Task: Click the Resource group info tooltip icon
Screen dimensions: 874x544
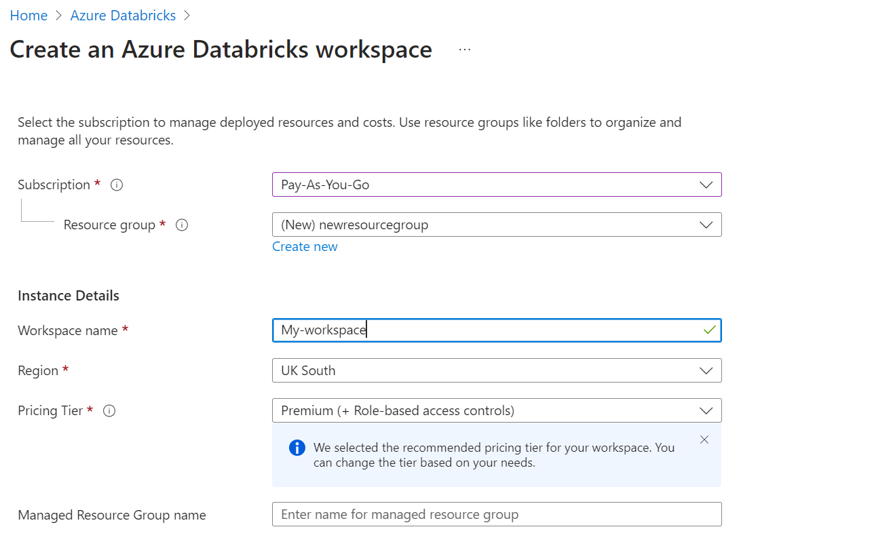Action: pyautogui.click(x=181, y=225)
